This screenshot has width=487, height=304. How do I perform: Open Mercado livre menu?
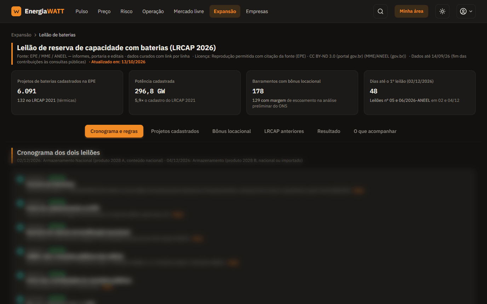(x=189, y=11)
